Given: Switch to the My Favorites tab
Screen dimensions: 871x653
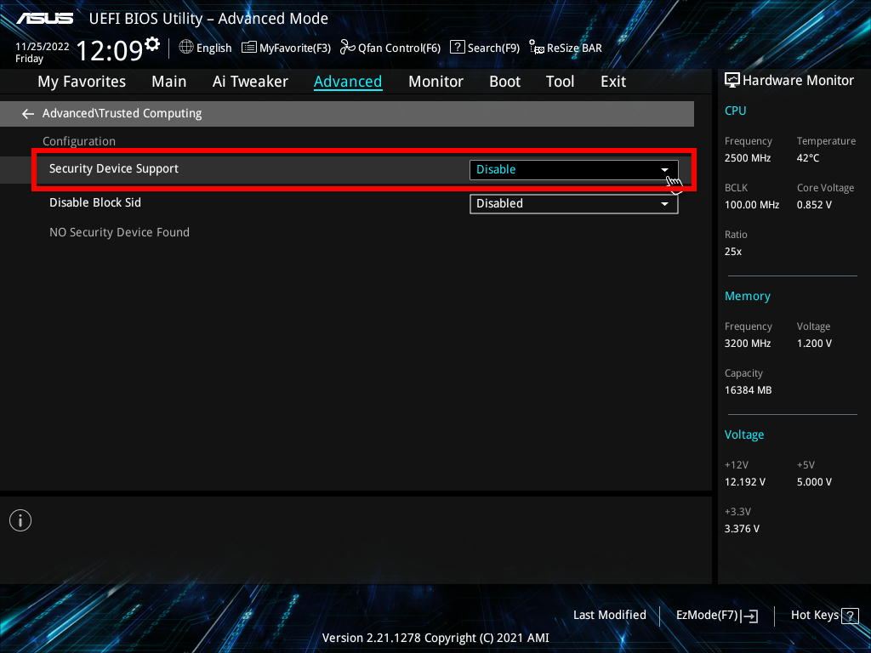Looking at the screenshot, I should click(82, 82).
